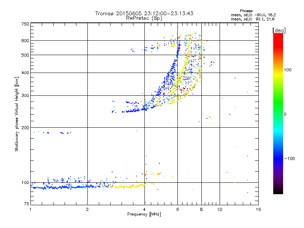Click the y-axis '600' tick label
Screen dimensions: 304x228
pos(25,41)
